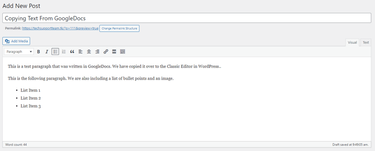Open the techsupportteam.tk permalink
Image resolution: width=375 pixels, height=151 pixels.
point(60,28)
